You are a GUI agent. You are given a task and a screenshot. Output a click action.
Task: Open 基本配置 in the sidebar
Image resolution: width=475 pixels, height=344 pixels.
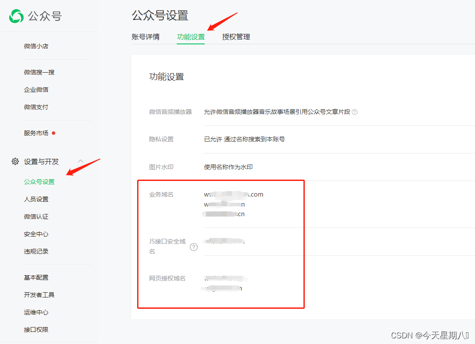(x=36, y=277)
